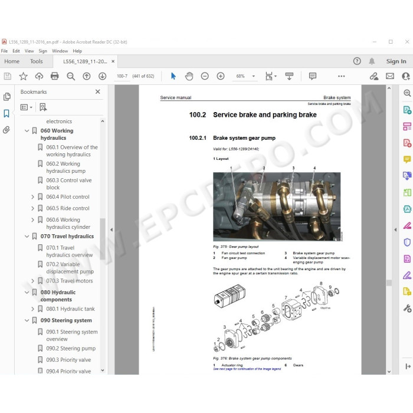Follow the next page image legend link
Viewport: 413px width, 413px height.
coord(247,369)
